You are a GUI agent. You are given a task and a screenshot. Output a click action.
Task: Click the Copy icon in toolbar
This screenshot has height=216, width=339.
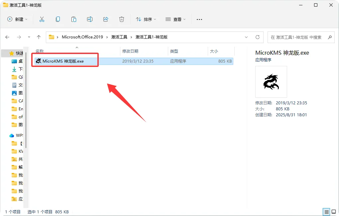pyautogui.click(x=58, y=20)
